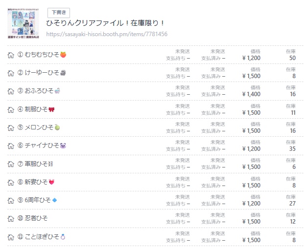Open the sasayaki-hisori.booth.pm item URL
Viewport: 304px width, 249px height.
(x=107, y=35)
